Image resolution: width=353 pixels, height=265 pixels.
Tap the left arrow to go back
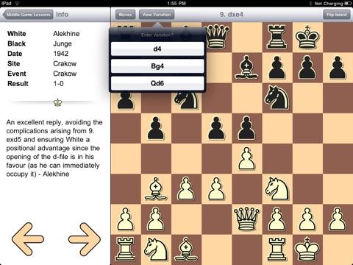(x=28, y=239)
